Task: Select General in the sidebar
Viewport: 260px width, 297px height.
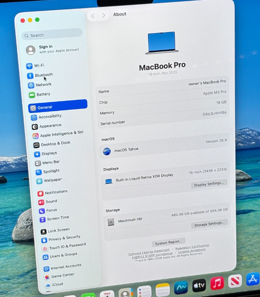Action: pos(58,106)
